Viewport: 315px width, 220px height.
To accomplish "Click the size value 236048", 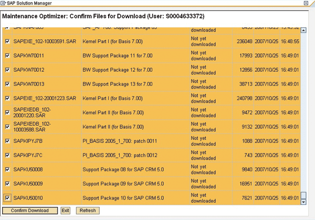I will pos(244,41).
